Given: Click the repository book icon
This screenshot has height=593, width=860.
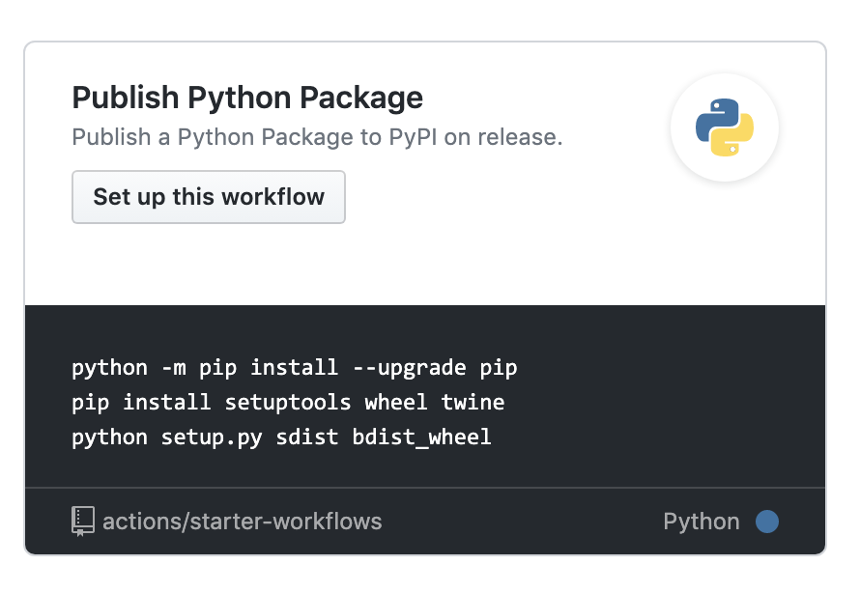Looking at the screenshot, I should click(x=83, y=522).
